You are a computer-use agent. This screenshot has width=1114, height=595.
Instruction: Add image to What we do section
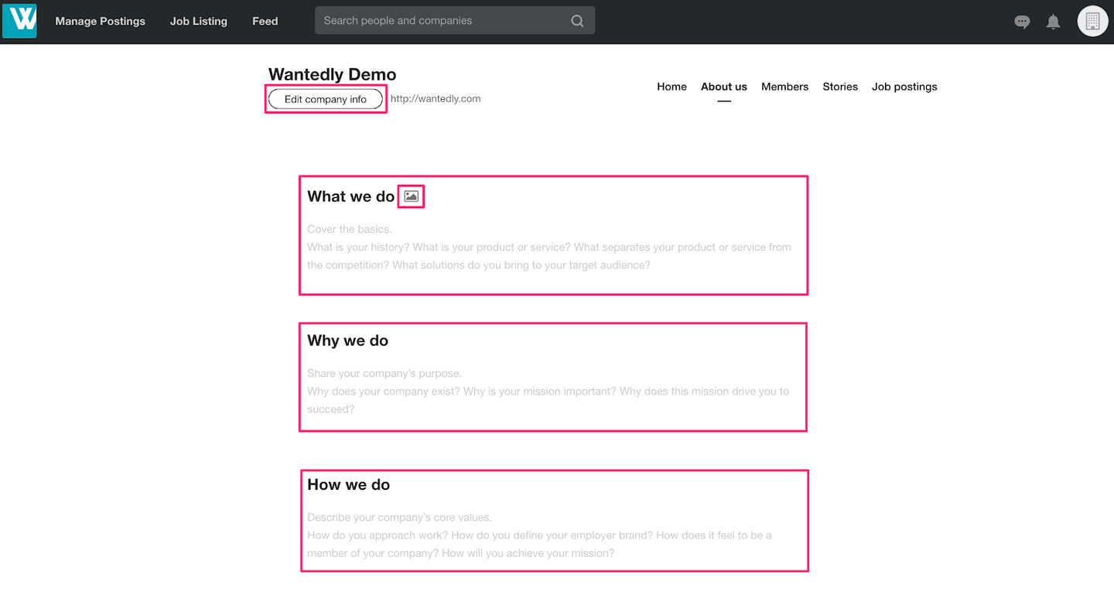pyautogui.click(x=412, y=197)
